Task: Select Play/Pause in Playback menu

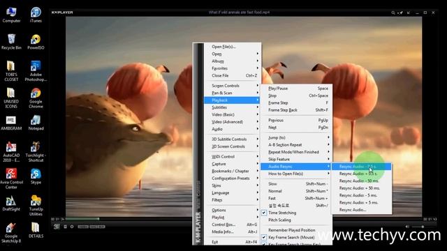Action: point(296,89)
